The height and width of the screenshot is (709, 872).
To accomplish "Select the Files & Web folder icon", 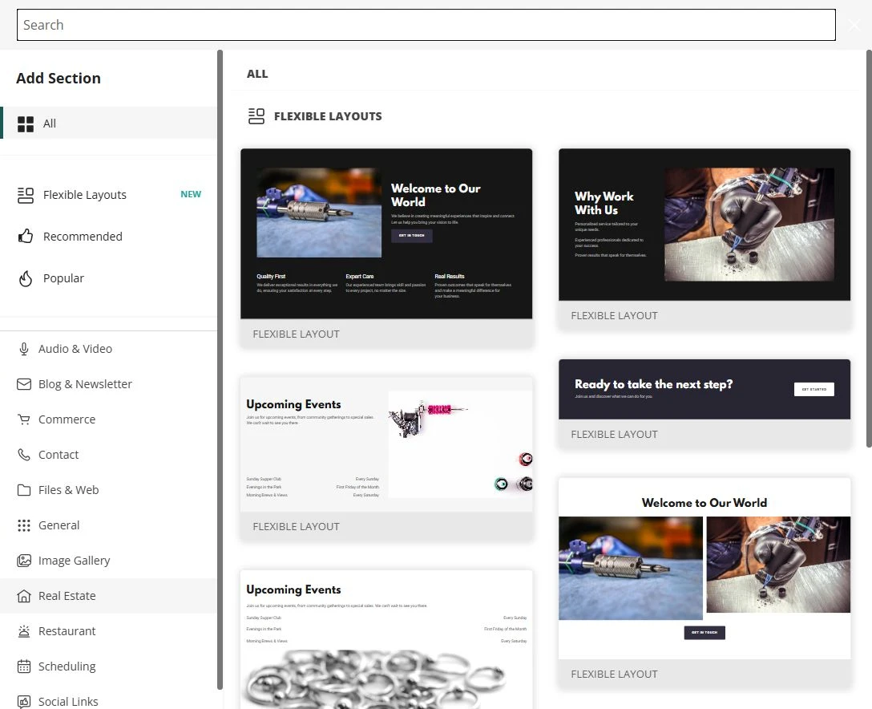I will pyautogui.click(x=24, y=490).
